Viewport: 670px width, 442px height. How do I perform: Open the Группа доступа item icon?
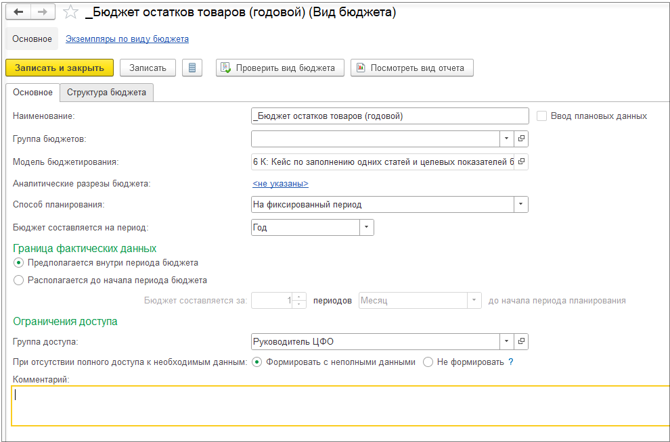521,341
